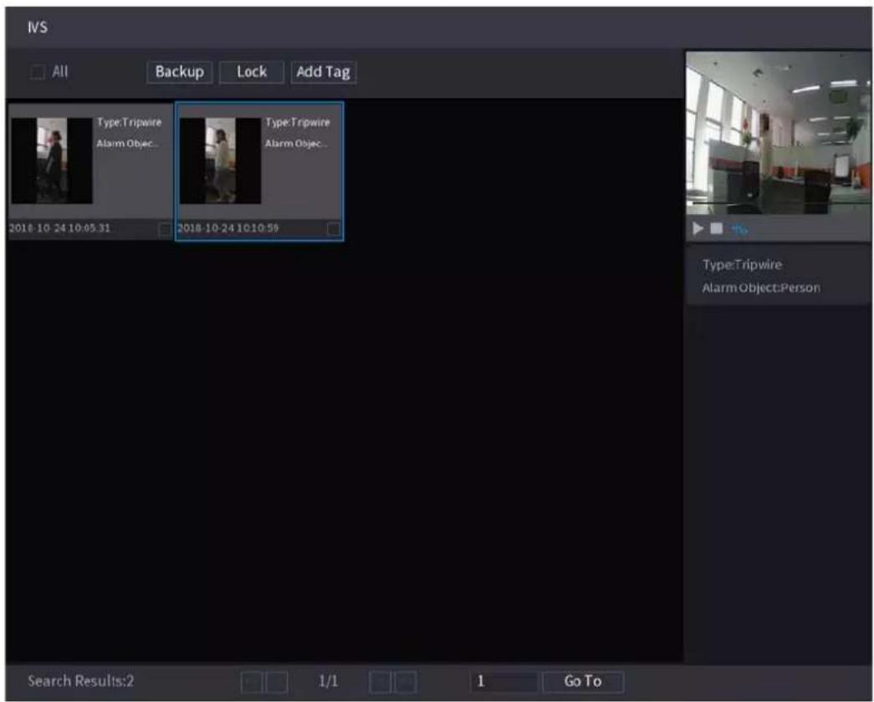The image size is (874, 702).
Task: Tick the checkbox for the 10:10:59 result
Action: click(x=334, y=229)
